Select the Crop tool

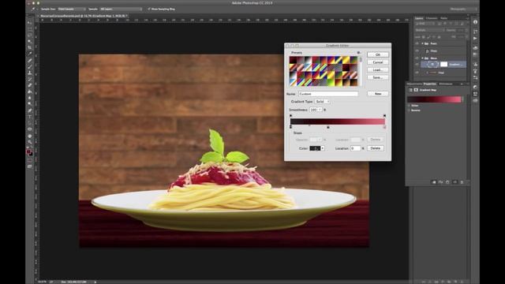[x=30, y=47]
